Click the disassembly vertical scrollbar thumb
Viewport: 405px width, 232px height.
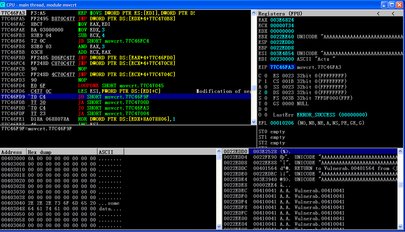tap(254, 88)
